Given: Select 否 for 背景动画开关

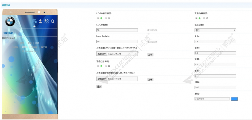Looking at the screenshot, I should pyautogui.click(x=204, y=18).
